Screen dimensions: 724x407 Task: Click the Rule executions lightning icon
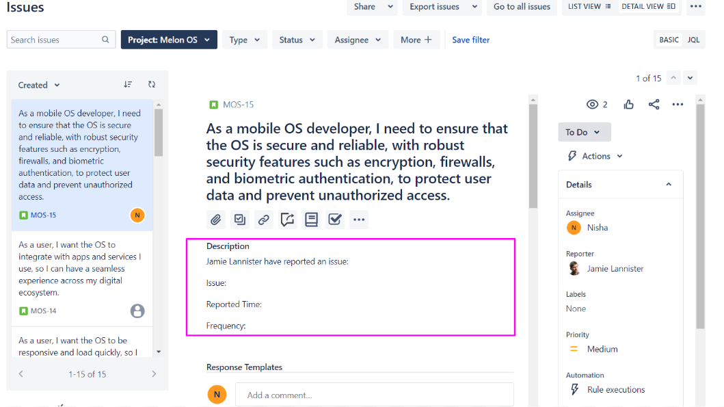(x=574, y=389)
